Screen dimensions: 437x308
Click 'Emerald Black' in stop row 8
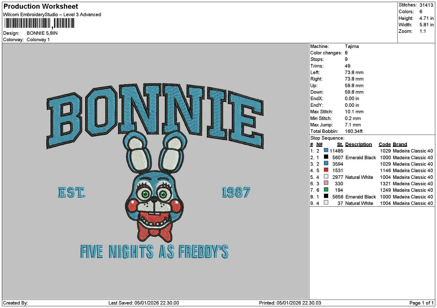(360, 197)
